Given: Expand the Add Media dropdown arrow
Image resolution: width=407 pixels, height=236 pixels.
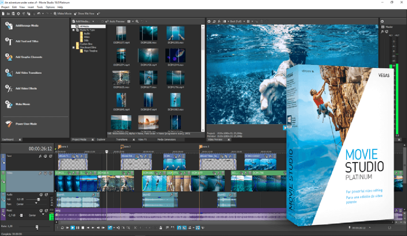Looking at the screenshot, I should (x=93, y=21).
